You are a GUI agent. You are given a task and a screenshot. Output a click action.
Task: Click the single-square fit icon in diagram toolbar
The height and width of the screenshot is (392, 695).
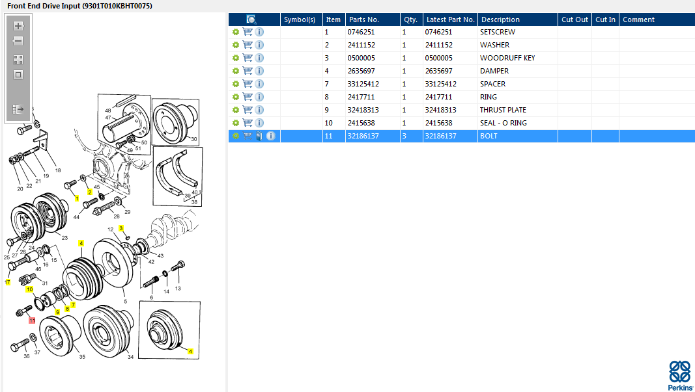point(18,75)
